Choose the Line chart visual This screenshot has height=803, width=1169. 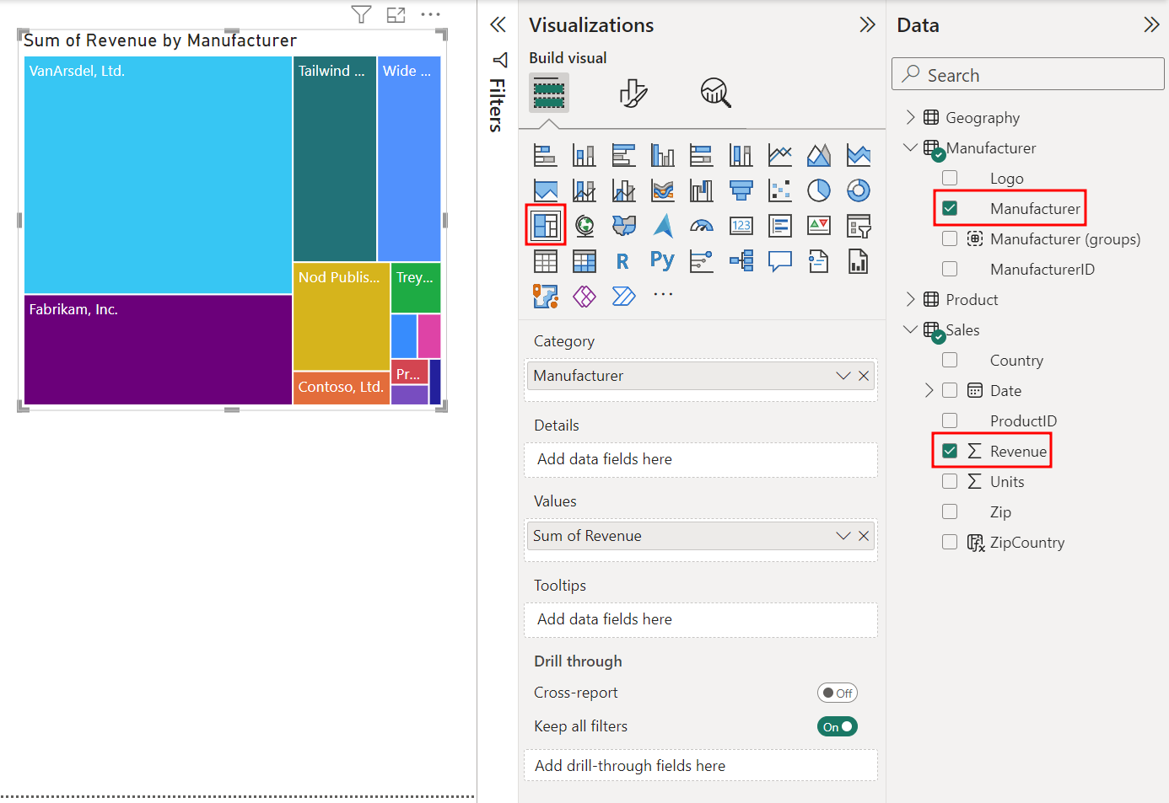(x=780, y=155)
